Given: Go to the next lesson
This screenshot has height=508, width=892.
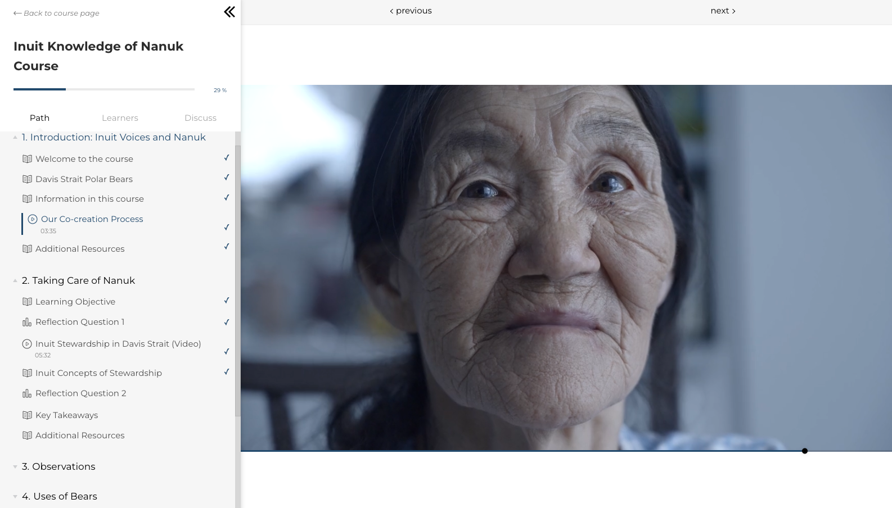Looking at the screenshot, I should [x=723, y=11].
